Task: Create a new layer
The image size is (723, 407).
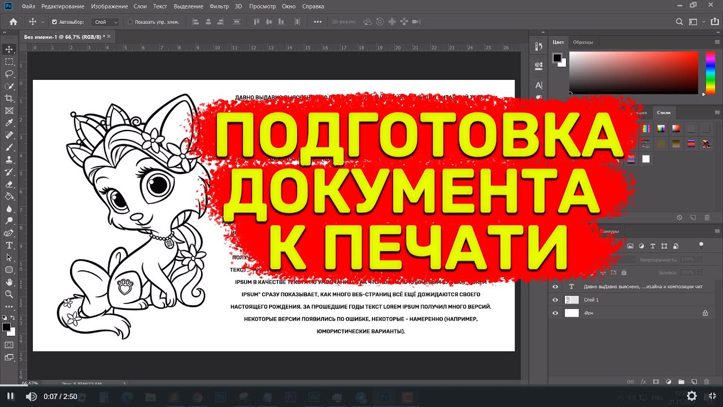Action: [x=694, y=382]
